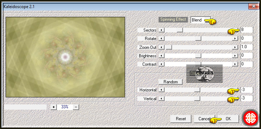Click the Zoom Out slider left arrow
261x129 pixels.
(x=161, y=47)
